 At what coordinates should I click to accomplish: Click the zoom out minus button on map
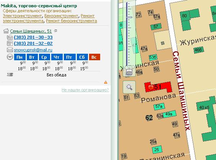129,72
